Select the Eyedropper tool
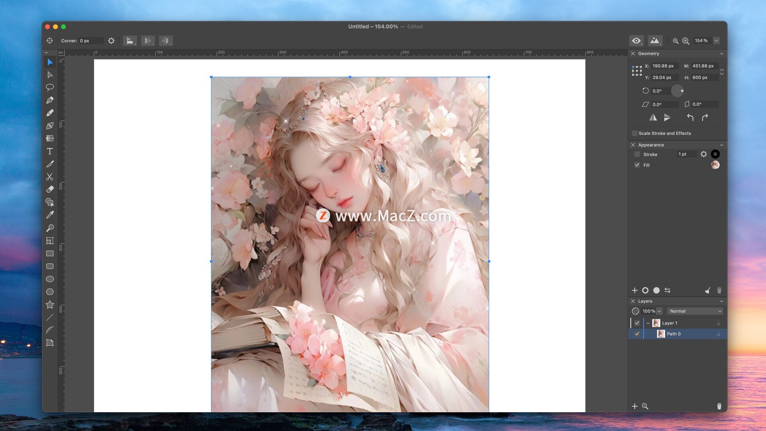766x431 pixels. tap(50, 215)
